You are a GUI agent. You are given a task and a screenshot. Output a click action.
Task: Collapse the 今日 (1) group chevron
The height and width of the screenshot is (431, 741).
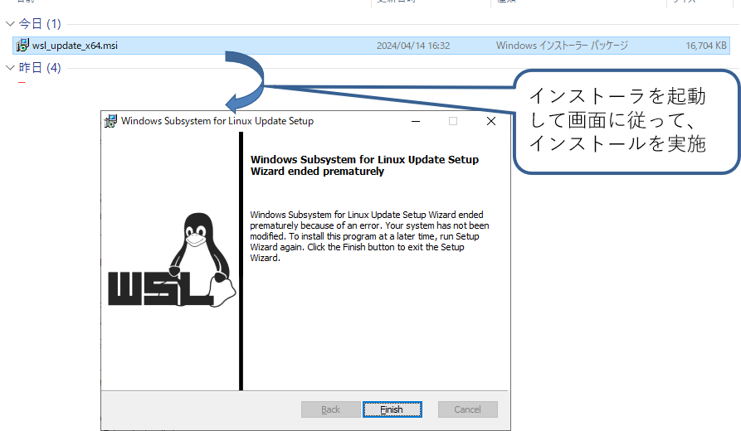pyautogui.click(x=10, y=23)
